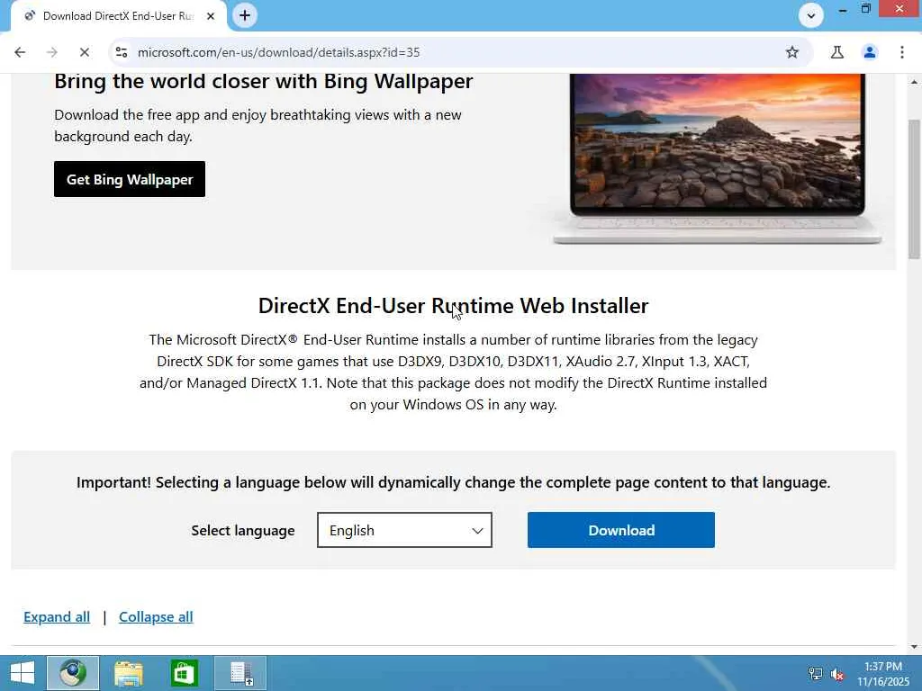
Task: Open the browser icon in taskbar
Action: pyautogui.click(x=73, y=673)
